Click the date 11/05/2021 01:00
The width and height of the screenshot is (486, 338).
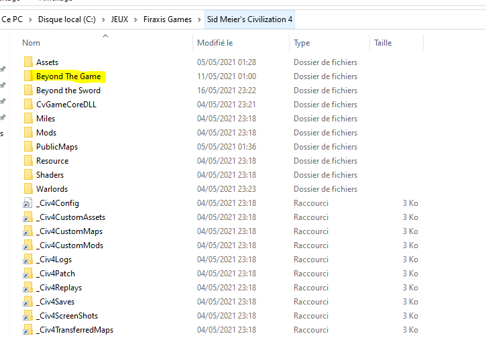pos(227,76)
